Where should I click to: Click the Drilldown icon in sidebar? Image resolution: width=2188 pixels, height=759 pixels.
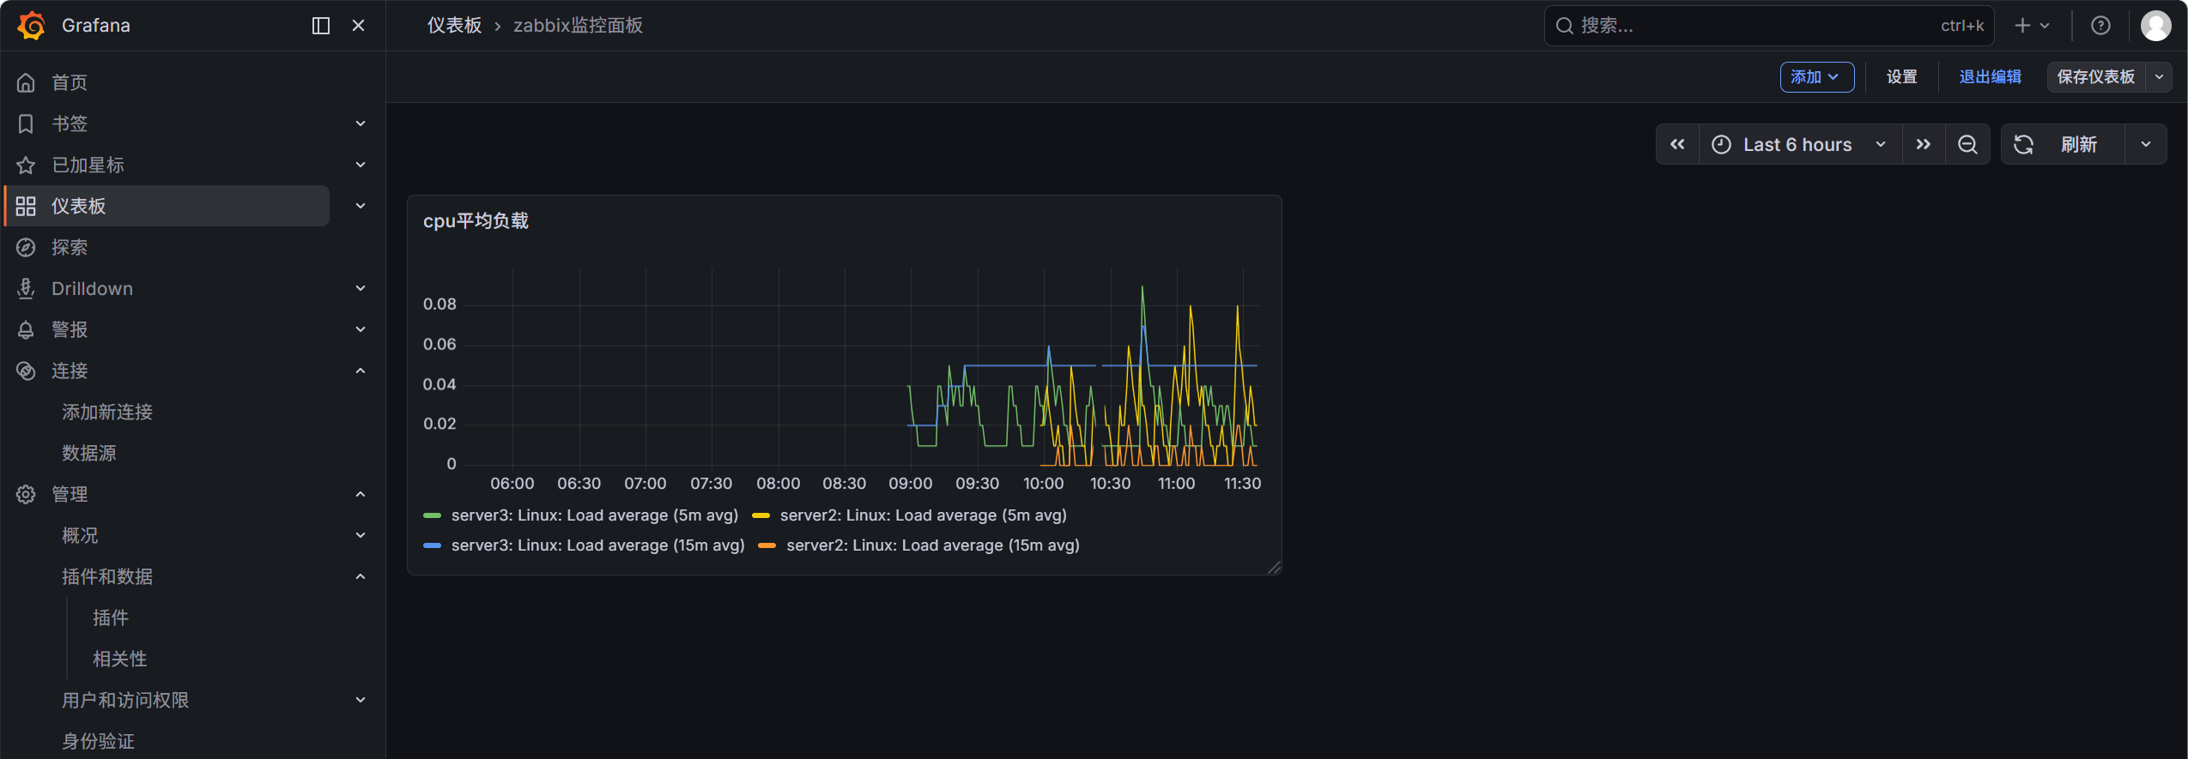pos(26,288)
